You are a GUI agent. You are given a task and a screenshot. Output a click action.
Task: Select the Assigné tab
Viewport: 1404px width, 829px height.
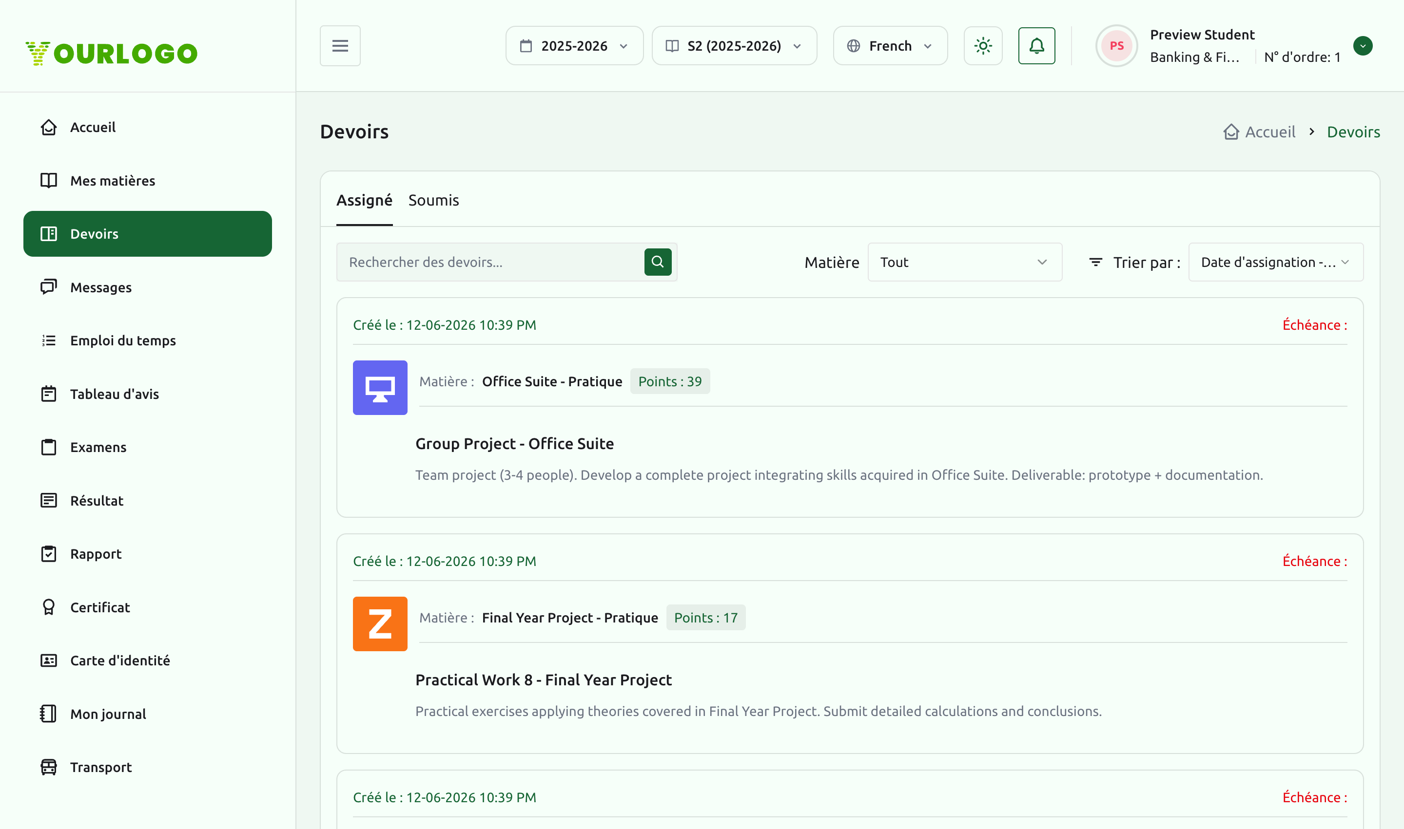coord(364,200)
